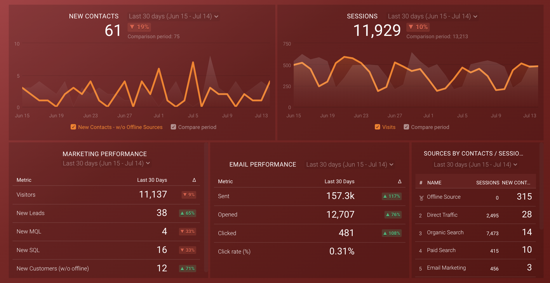Toggle New Contacts - w/o Offline Sources checkbox

tap(73, 127)
